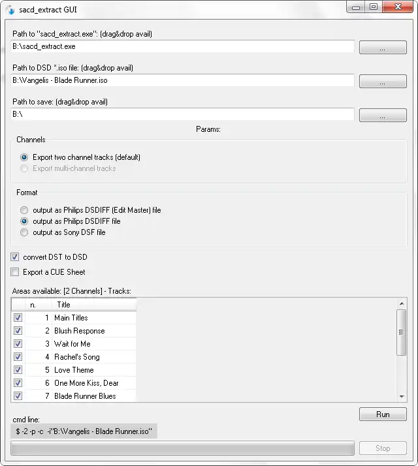Click the Title column header
The image size is (418, 466).
93,305
